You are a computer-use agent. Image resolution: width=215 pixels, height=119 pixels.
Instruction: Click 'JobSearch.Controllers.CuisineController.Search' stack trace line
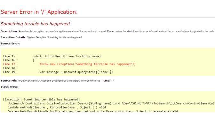pyautogui.click(x=111, y=103)
